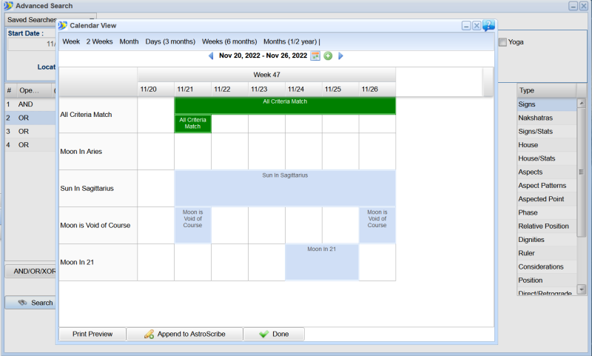Minimize the Advanced Search window
592x356 pixels.
[573, 6]
